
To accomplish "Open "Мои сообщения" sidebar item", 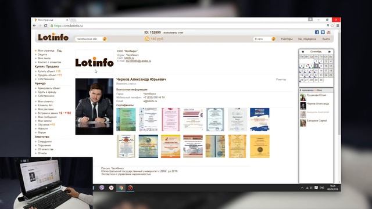I will click(x=47, y=117).
